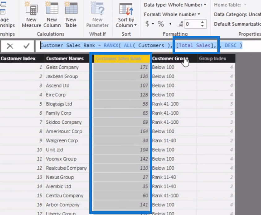Click rank value 171 for Geiss Company
Screen dimensions: 261x215
pyautogui.click(x=144, y=67)
